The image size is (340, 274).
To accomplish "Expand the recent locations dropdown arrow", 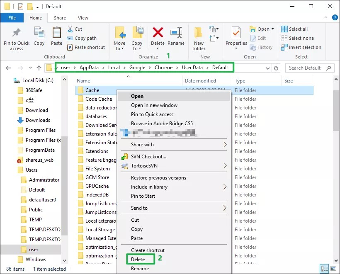I will (x=30, y=68).
